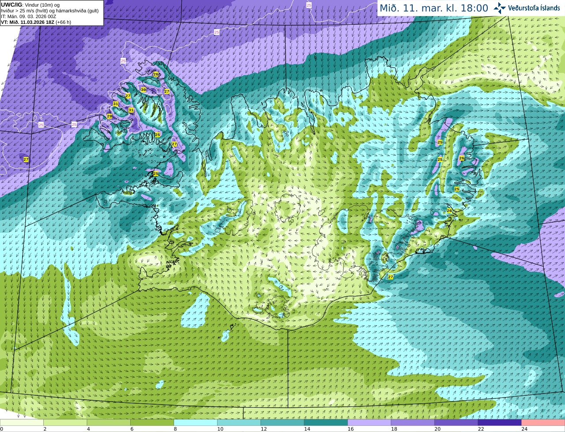Click the yellow 26 marker atop the Westfjords

[x=156, y=74]
